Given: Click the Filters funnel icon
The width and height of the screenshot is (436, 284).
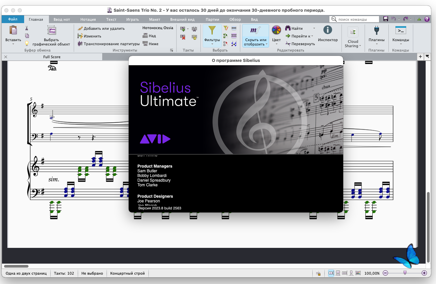Looking at the screenshot, I should coord(212,31).
